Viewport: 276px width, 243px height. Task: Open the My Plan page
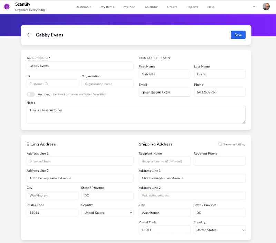pos(129,7)
